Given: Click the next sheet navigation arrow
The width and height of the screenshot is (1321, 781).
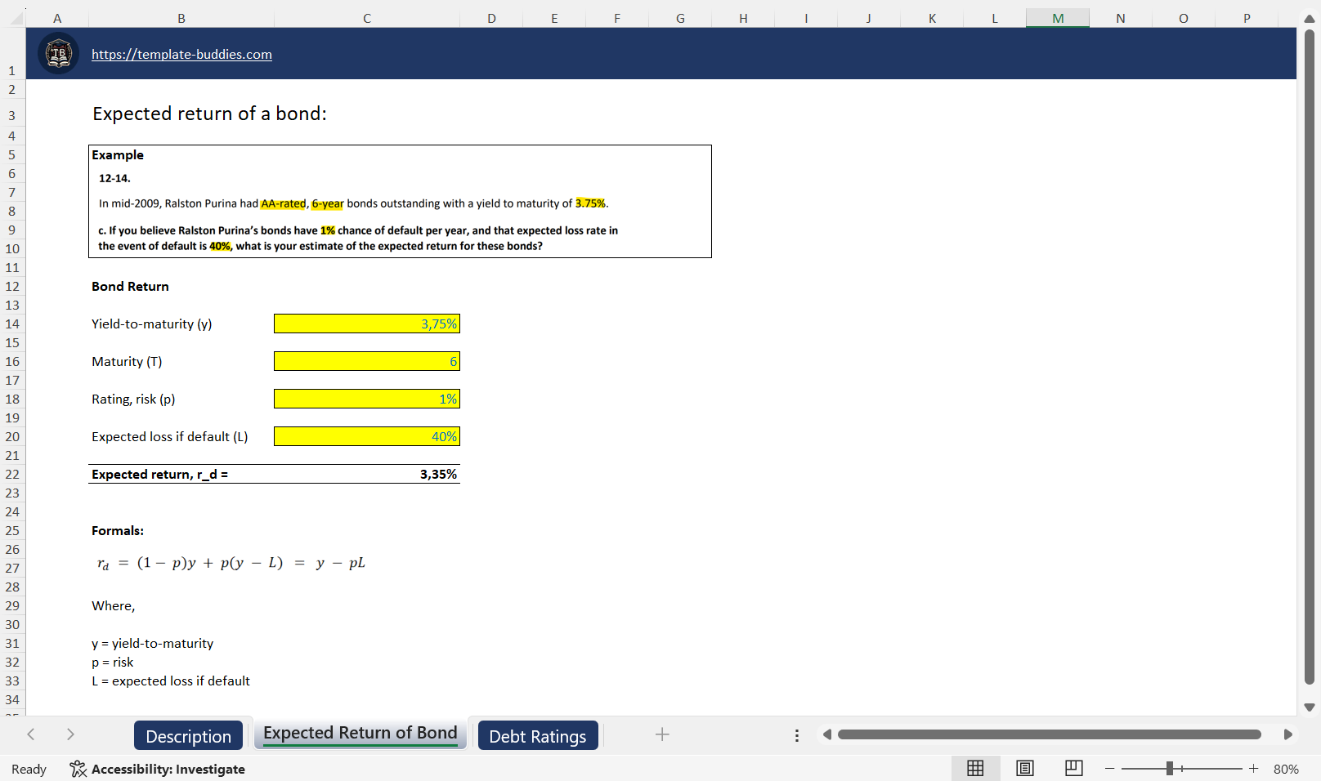Looking at the screenshot, I should [70, 734].
